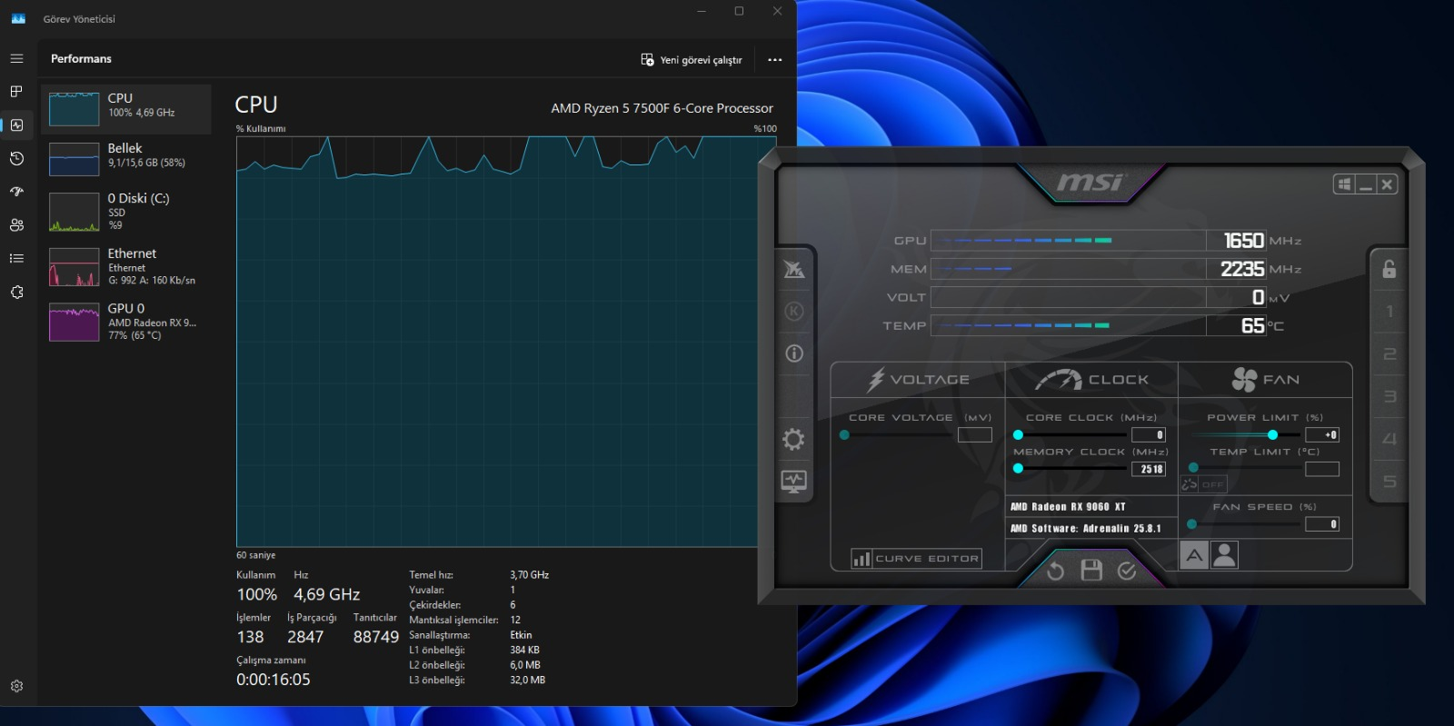Open the Details page in Task Manager
This screenshot has height=726, width=1454.
click(x=16, y=259)
